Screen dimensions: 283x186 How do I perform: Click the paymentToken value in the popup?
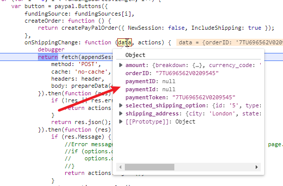(204, 97)
